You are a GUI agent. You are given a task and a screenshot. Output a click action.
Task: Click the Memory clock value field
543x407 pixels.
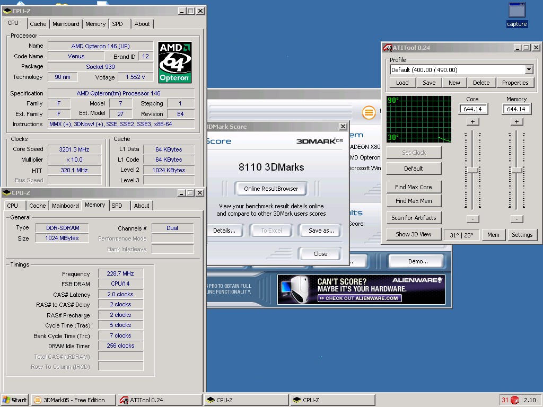point(516,109)
